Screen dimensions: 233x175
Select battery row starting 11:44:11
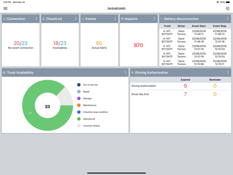pos(195,33)
